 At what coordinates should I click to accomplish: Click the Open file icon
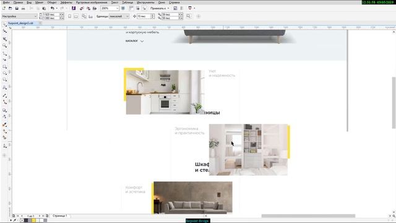[10, 8]
